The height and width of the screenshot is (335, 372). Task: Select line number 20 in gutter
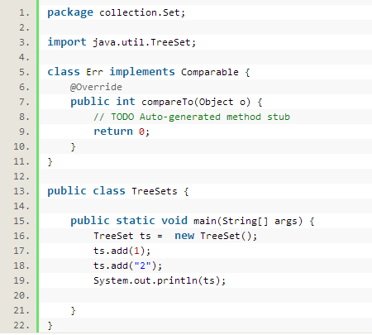pos(21,295)
